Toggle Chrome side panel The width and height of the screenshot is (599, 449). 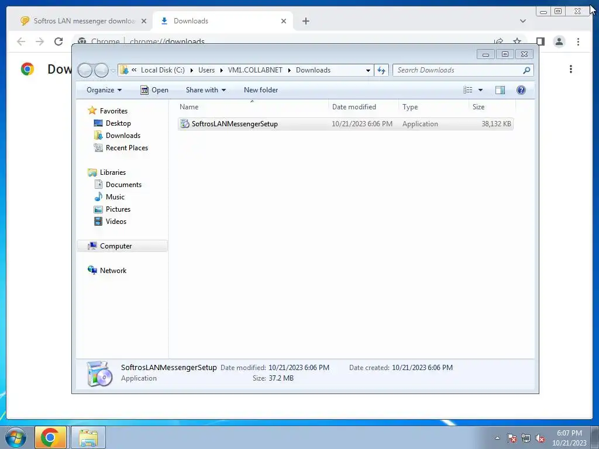[540, 42]
